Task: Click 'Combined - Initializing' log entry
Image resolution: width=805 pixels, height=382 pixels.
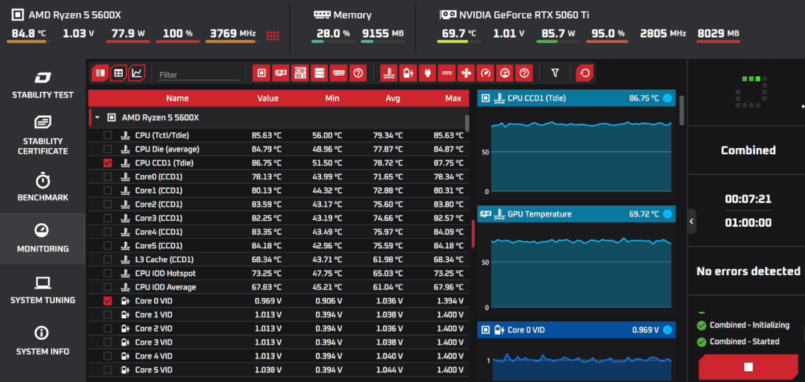Action: click(749, 325)
